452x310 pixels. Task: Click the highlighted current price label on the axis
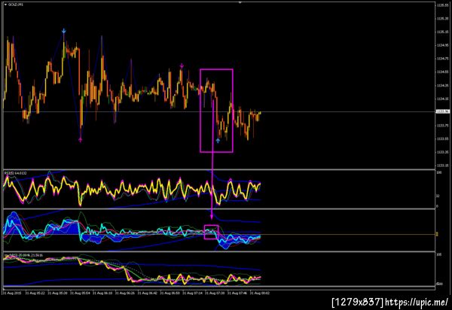coord(442,111)
